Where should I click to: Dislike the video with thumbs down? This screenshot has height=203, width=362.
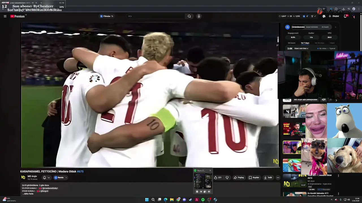(227, 178)
